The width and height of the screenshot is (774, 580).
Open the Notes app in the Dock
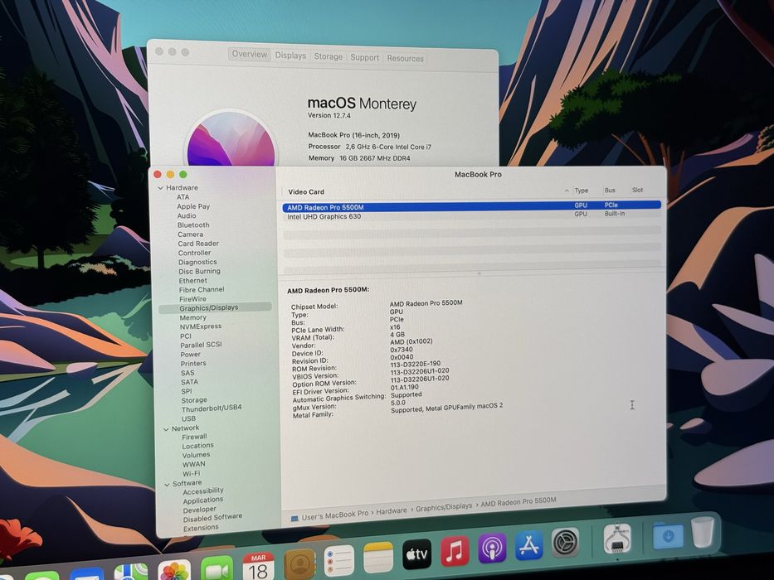click(x=378, y=558)
